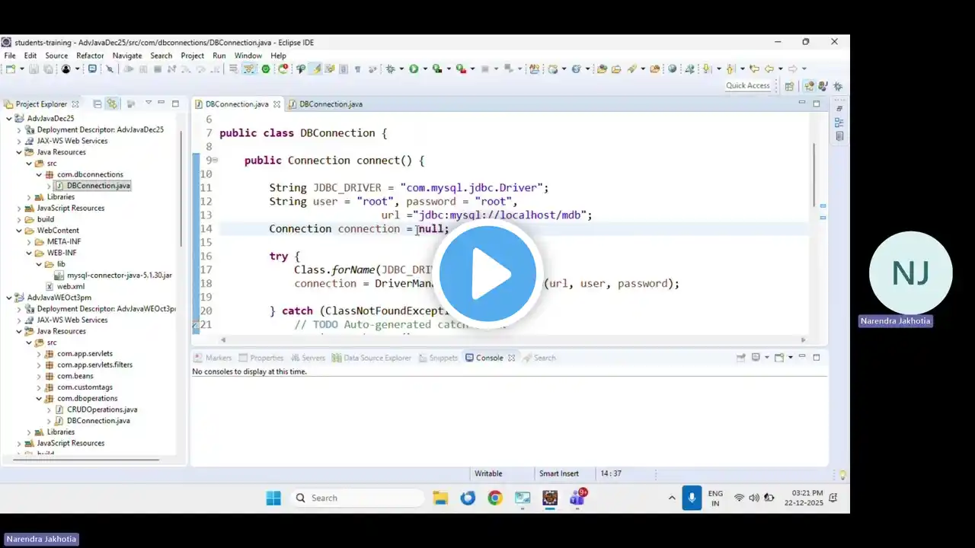Toggle Show Whitespace Characters pilcrow icon
This screenshot has width=975, height=548.
(x=357, y=68)
